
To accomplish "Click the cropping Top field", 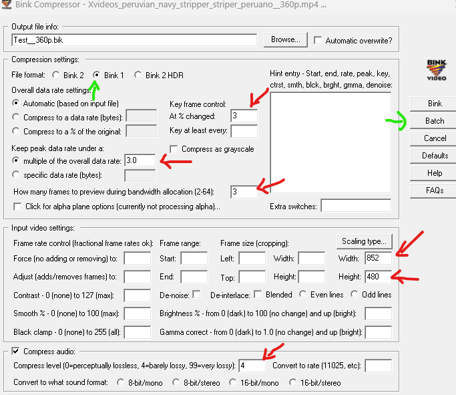I will tap(252, 277).
